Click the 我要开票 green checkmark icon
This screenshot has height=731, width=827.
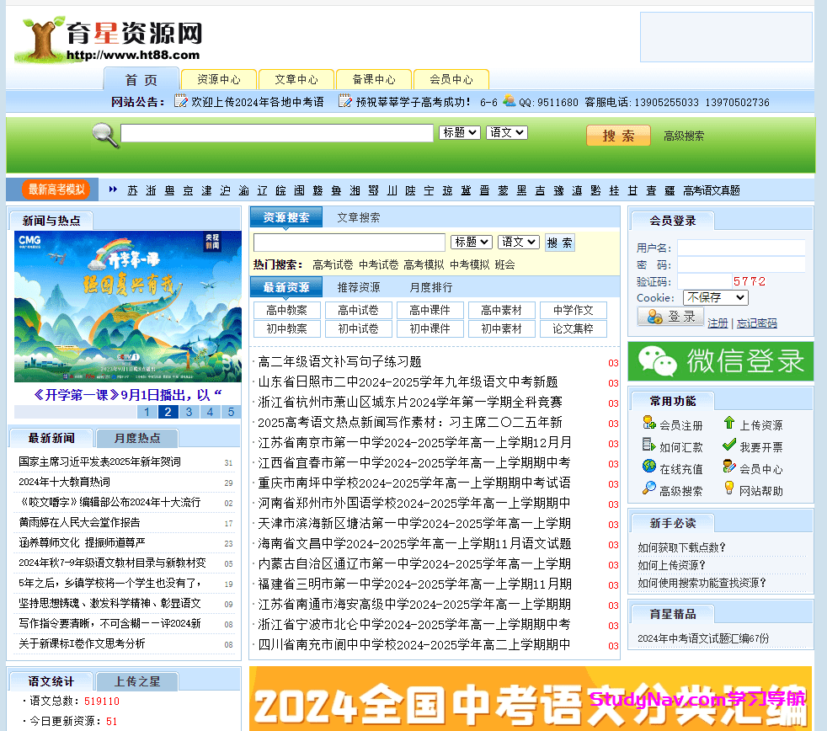[x=728, y=446]
